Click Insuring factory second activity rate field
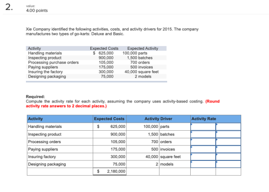 (x=228, y=157)
